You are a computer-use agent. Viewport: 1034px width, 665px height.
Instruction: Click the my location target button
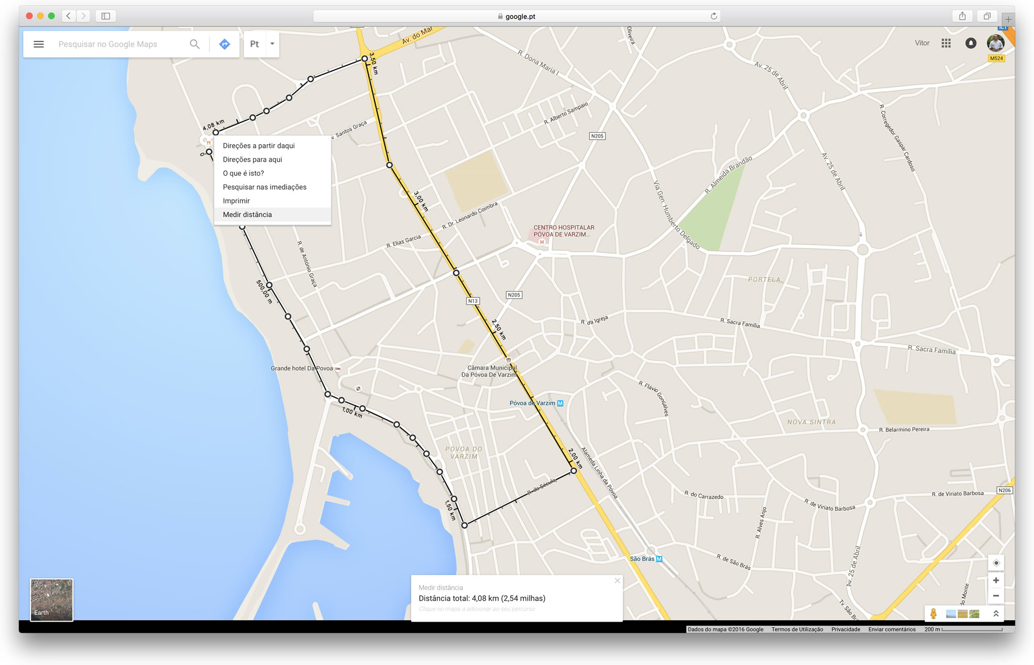[996, 563]
